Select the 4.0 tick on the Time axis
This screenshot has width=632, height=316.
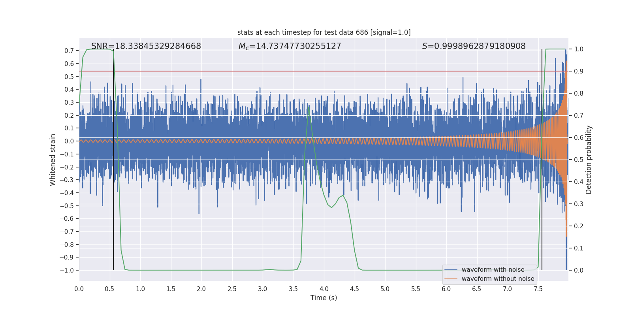(x=324, y=289)
